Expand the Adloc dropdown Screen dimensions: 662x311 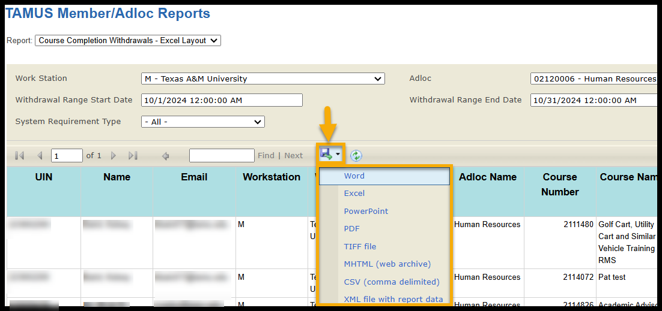pyautogui.click(x=595, y=78)
